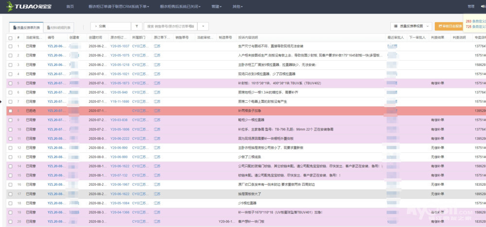This screenshot has height=227, width=486.
Task: Open the 质量反馈单列表 tab
Action: tap(26, 27)
